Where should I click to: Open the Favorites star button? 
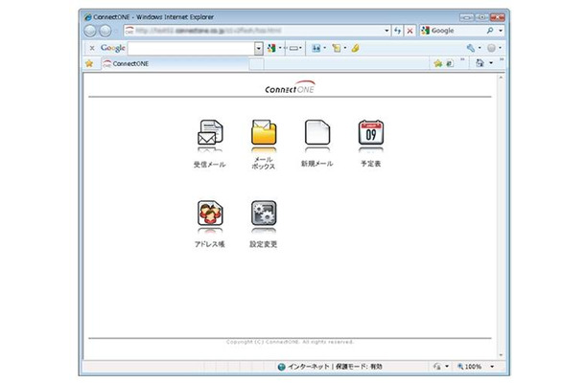89,63
